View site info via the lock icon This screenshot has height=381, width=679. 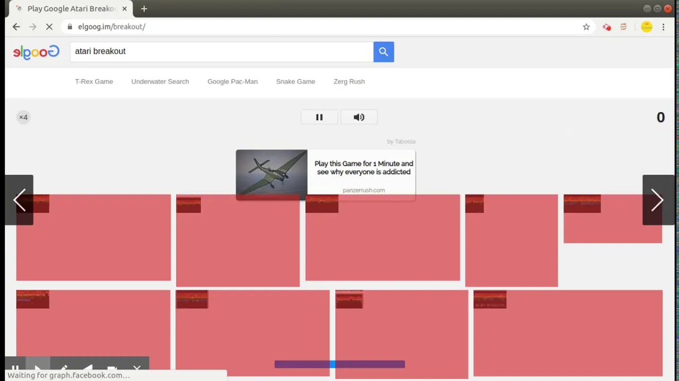coord(69,26)
